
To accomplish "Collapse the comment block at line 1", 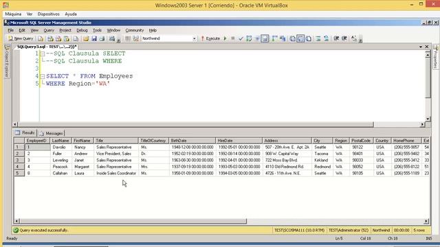I will pyautogui.click(x=43, y=54).
